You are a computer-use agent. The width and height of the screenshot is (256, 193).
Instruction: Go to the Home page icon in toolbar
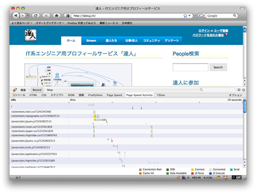(x=57, y=15)
